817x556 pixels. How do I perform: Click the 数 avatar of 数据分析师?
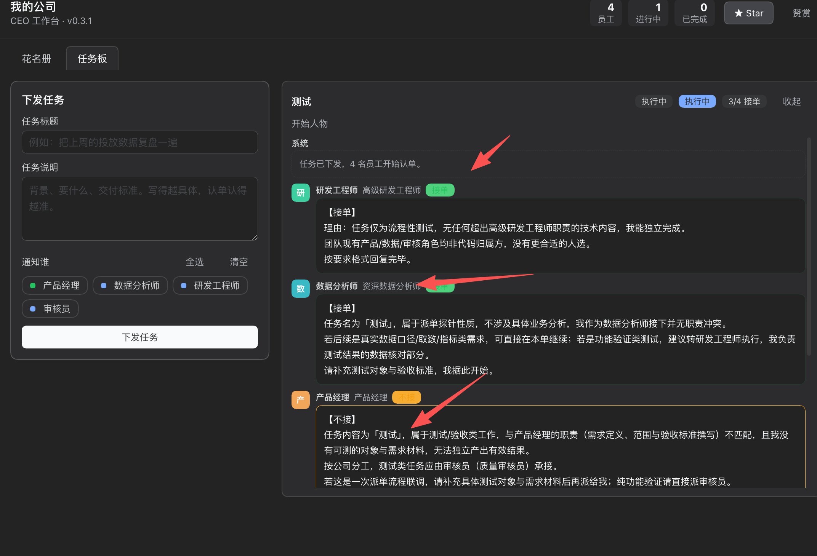pyautogui.click(x=300, y=289)
